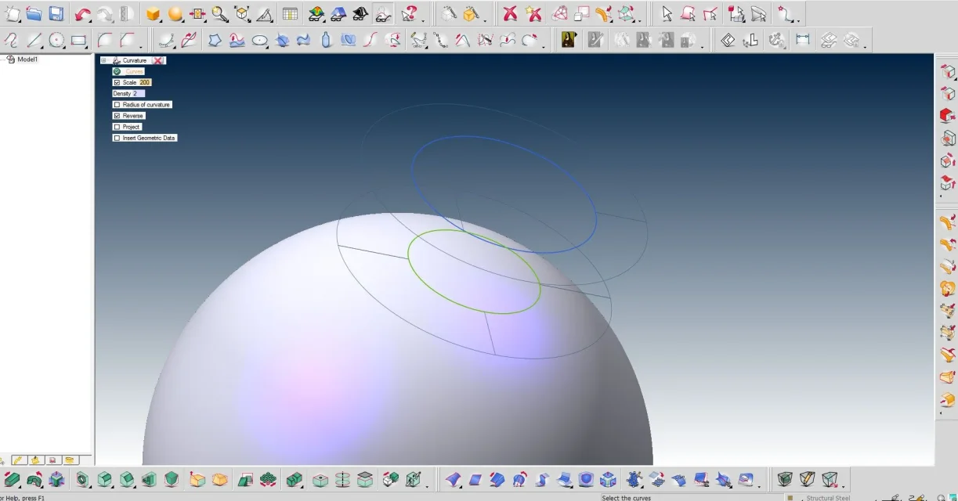
Task: Choose the arrow selection cursor
Action: [x=667, y=14]
